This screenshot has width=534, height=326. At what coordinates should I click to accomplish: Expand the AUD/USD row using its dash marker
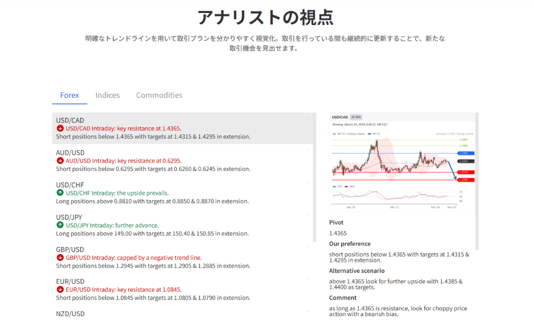[x=308, y=150]
